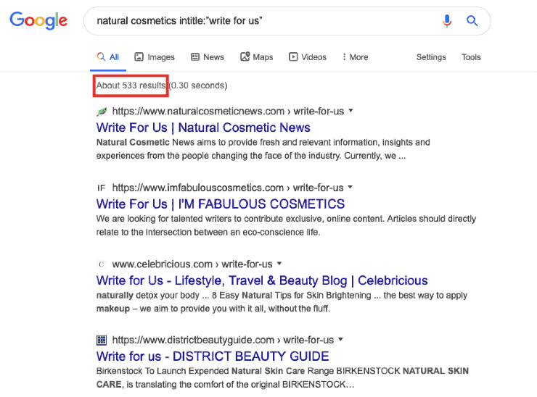Viewport: 537px width, 397px height.
Task: Click the District Beauty Guide grid favicon
Action: [x=102, y=340]
